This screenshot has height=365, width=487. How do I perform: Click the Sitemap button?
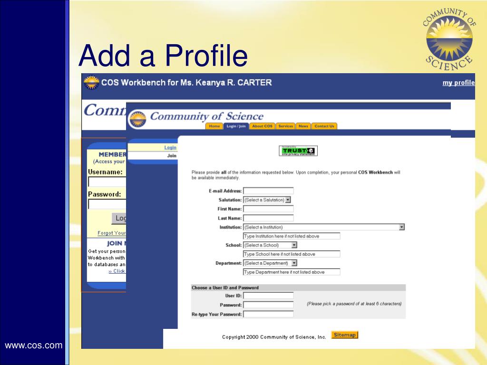[344, 335]
